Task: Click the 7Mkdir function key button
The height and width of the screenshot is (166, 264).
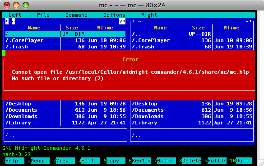Action: click(165, 161)
